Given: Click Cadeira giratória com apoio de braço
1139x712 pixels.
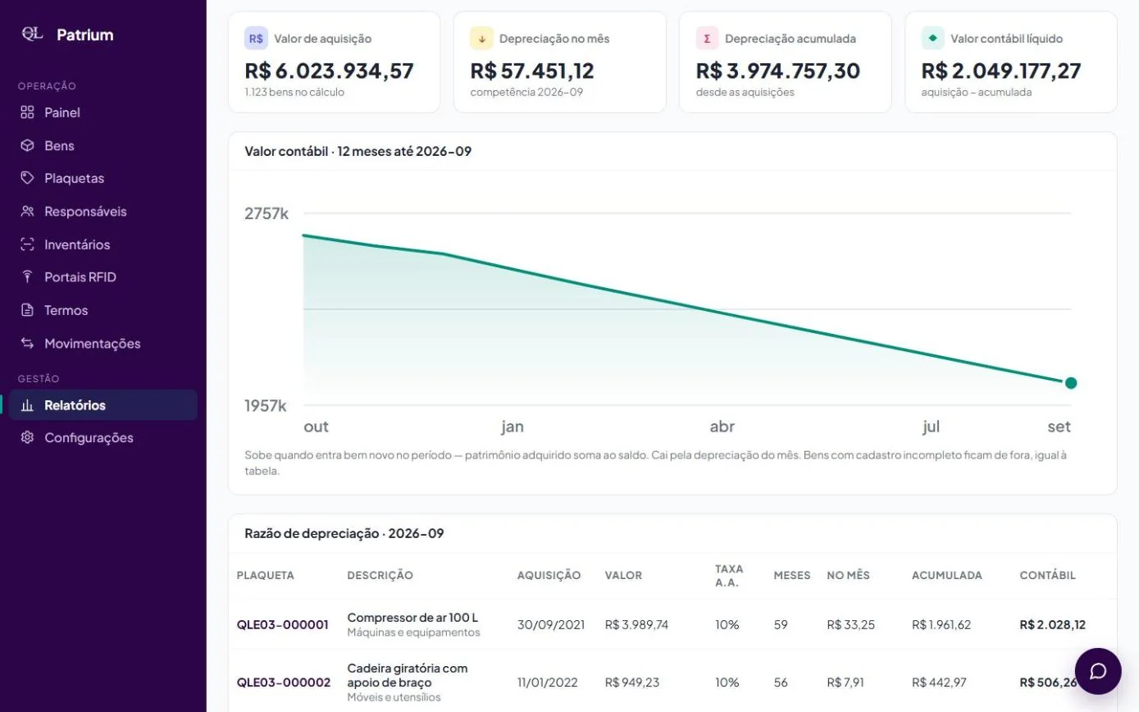Looking at the screenshot, I should pos(408,675).
